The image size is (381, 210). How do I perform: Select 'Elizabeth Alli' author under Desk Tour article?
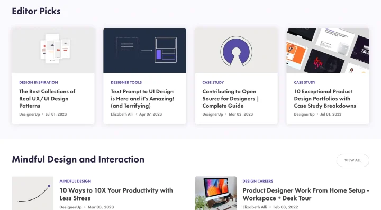255,207
